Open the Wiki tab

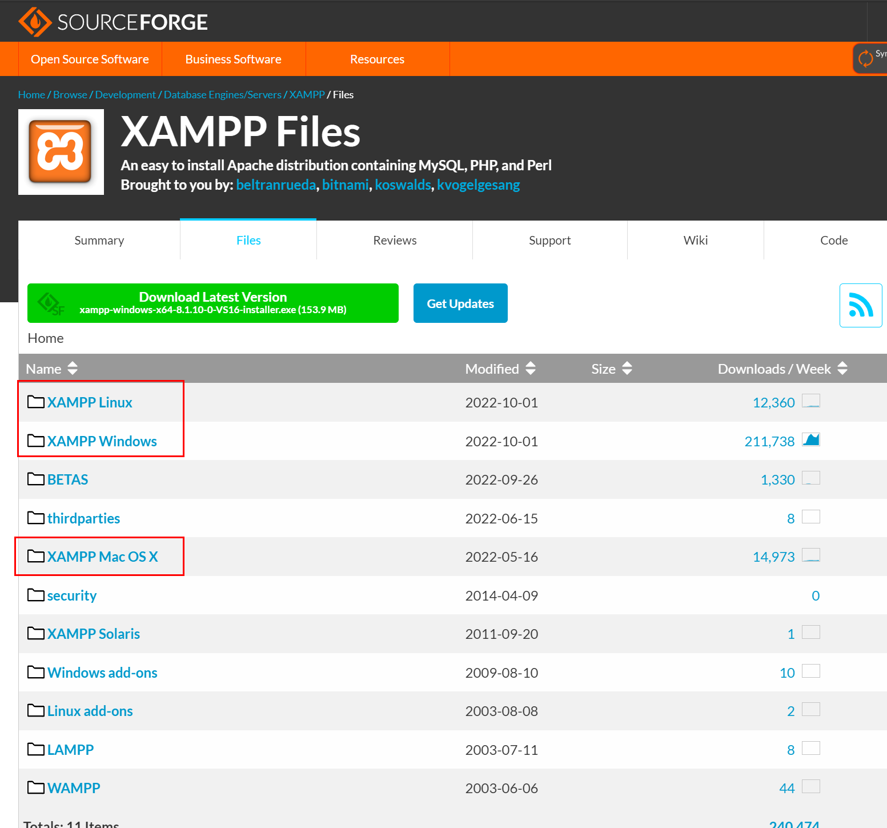[x=696, y=240]
